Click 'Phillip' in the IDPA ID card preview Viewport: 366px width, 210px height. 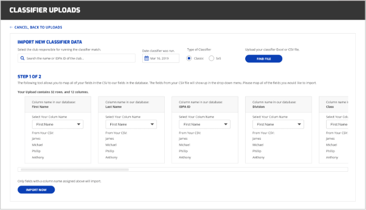click(x=183, y=151)
